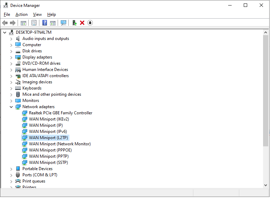The width and height of the screenshot is (271, 198).
Task: Click the vertical scrollbar down arrow
Action: [265, 185]
